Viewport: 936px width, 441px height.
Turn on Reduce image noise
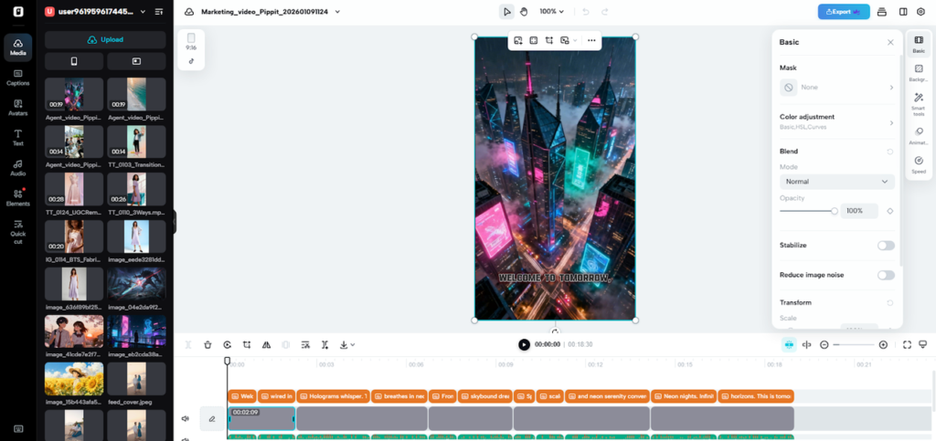point(885,275)
